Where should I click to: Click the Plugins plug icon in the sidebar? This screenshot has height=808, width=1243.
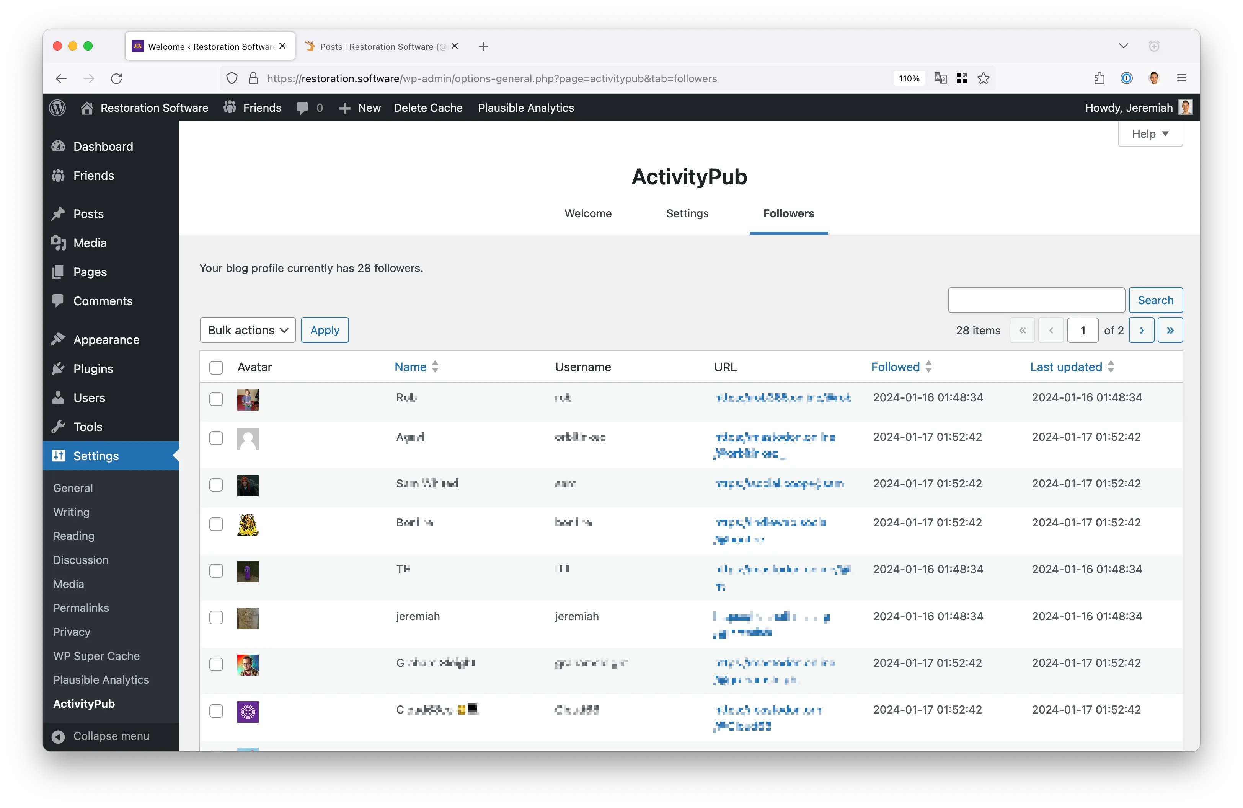[59, 368]
